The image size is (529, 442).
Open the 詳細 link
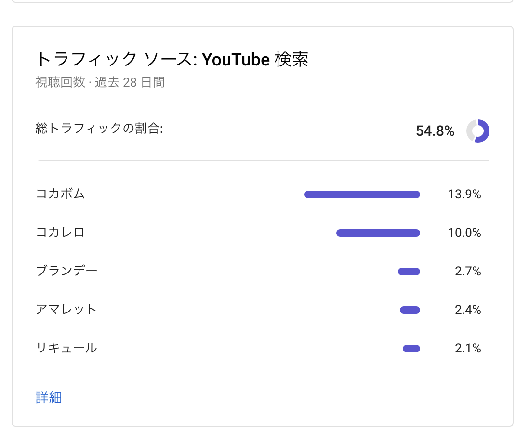click(x=49, y=398)
